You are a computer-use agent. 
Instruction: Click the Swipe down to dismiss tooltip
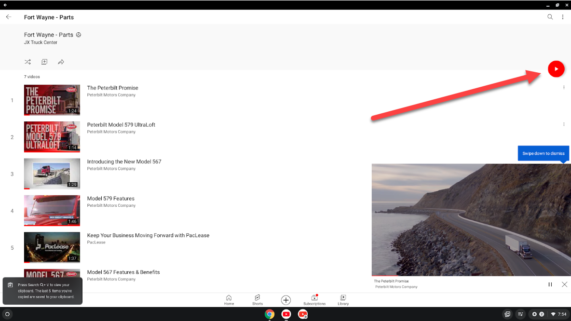[544, 153]
